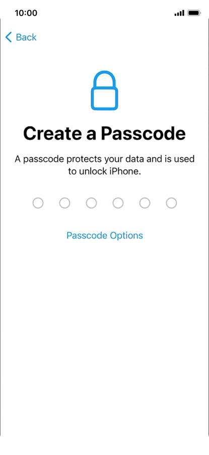Select the sixth passcode digit circle
This screenshot has height=455, width=209.
(x=171, y=203)
